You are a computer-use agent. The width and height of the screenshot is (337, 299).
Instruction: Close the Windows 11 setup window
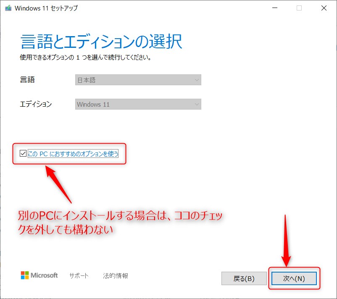[324, 8]
